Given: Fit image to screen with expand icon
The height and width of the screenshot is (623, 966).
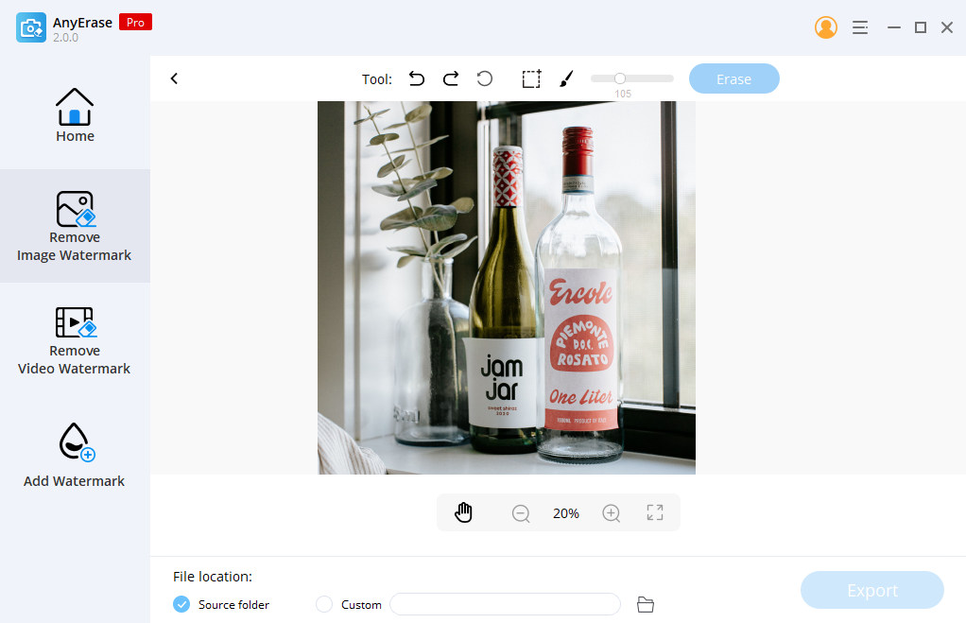Looking at the screenshot, I should click(655, 512).
